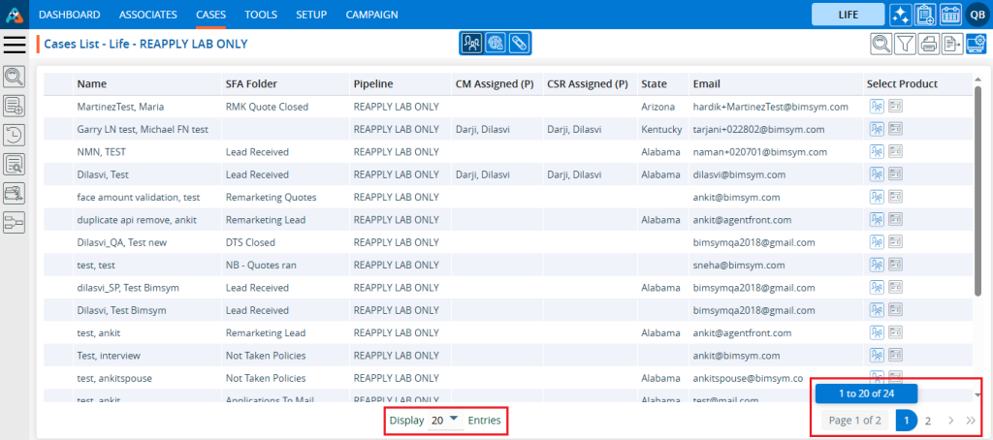Open the ASSOCIATES menu
This screenshot has width=993, height=440.
[x=148, y=15]
